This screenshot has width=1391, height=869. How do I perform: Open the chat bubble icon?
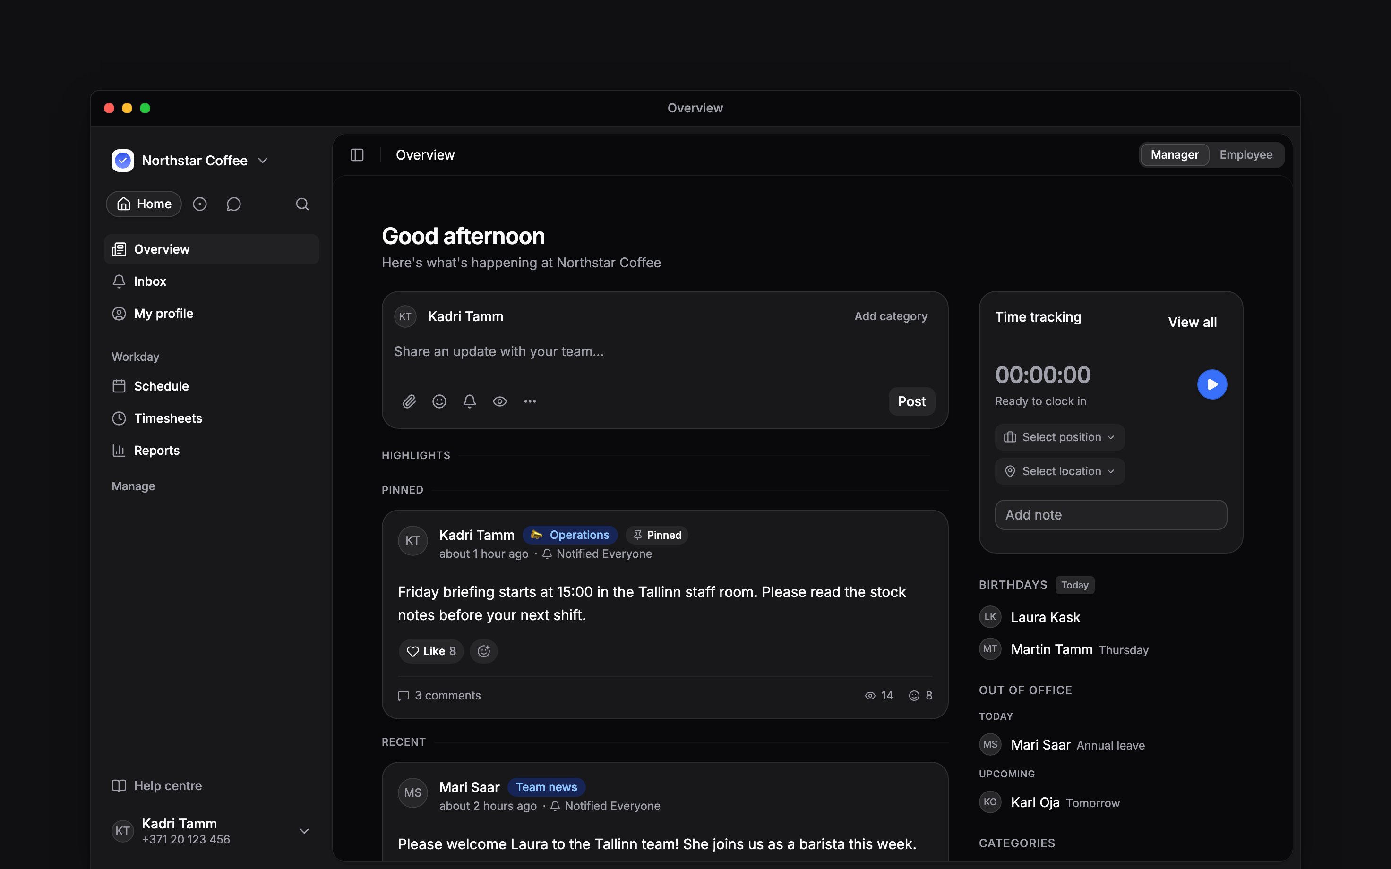coord(233,204)
